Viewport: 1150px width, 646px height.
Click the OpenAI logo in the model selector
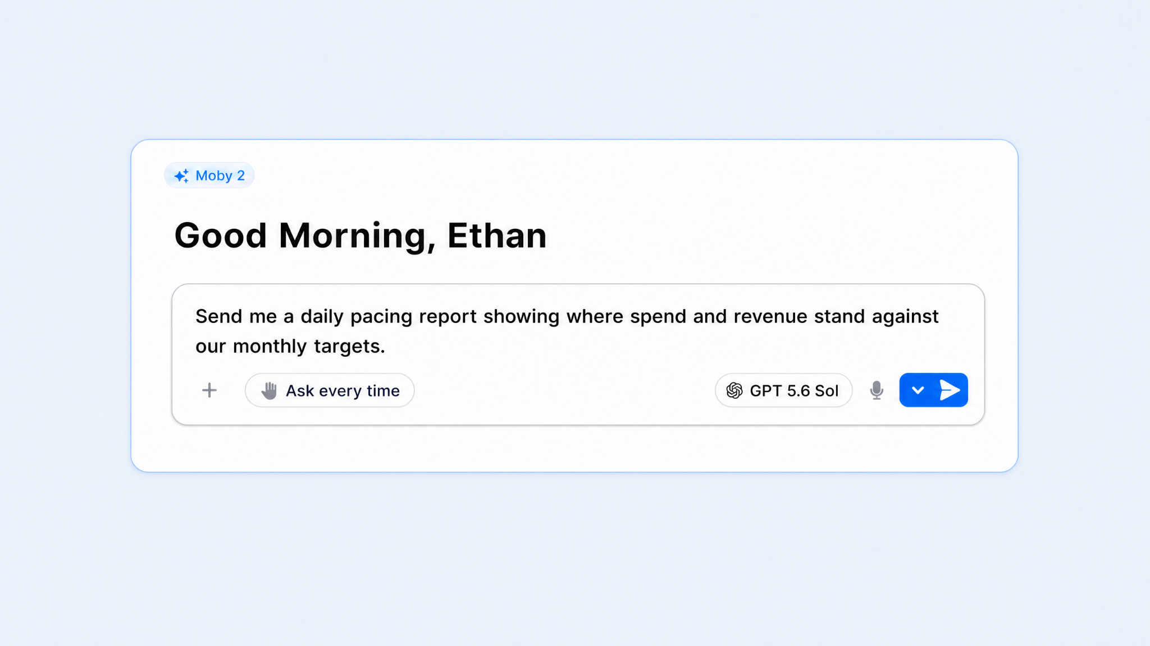pos(734,390)
